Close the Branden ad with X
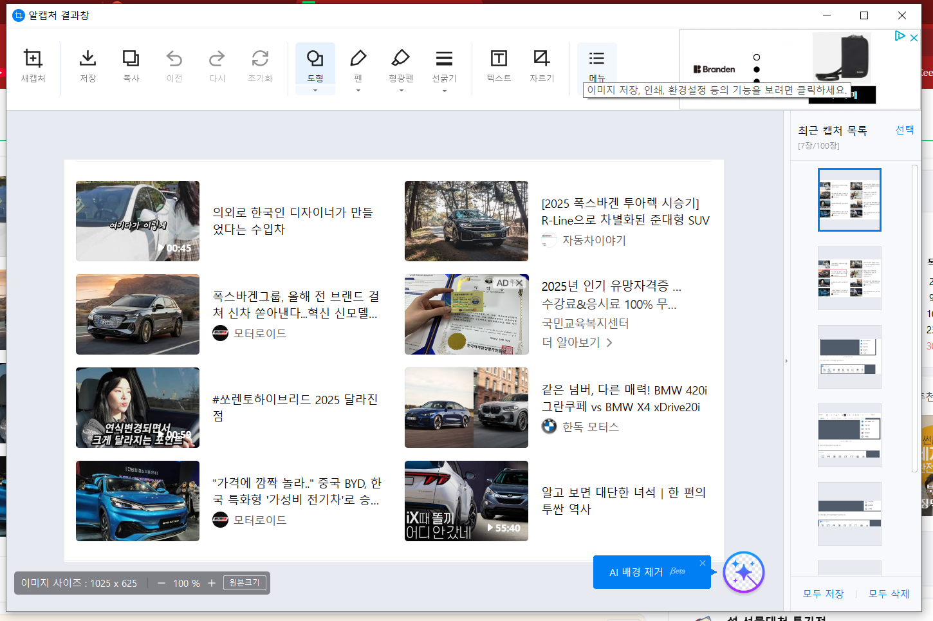 (x=914, y=38)
